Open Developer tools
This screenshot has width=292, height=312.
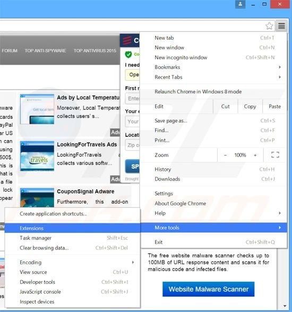(x=72, y=282)
